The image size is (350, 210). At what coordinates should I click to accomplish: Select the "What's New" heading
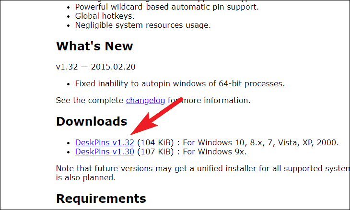94,46
